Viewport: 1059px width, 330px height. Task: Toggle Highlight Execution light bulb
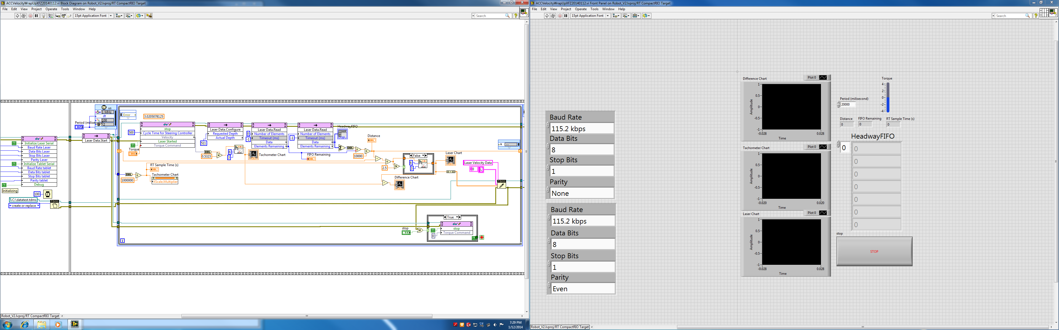(44, 16)
